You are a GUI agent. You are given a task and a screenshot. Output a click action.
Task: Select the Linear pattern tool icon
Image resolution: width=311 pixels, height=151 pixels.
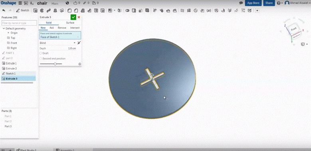click(x=110, y=10)
